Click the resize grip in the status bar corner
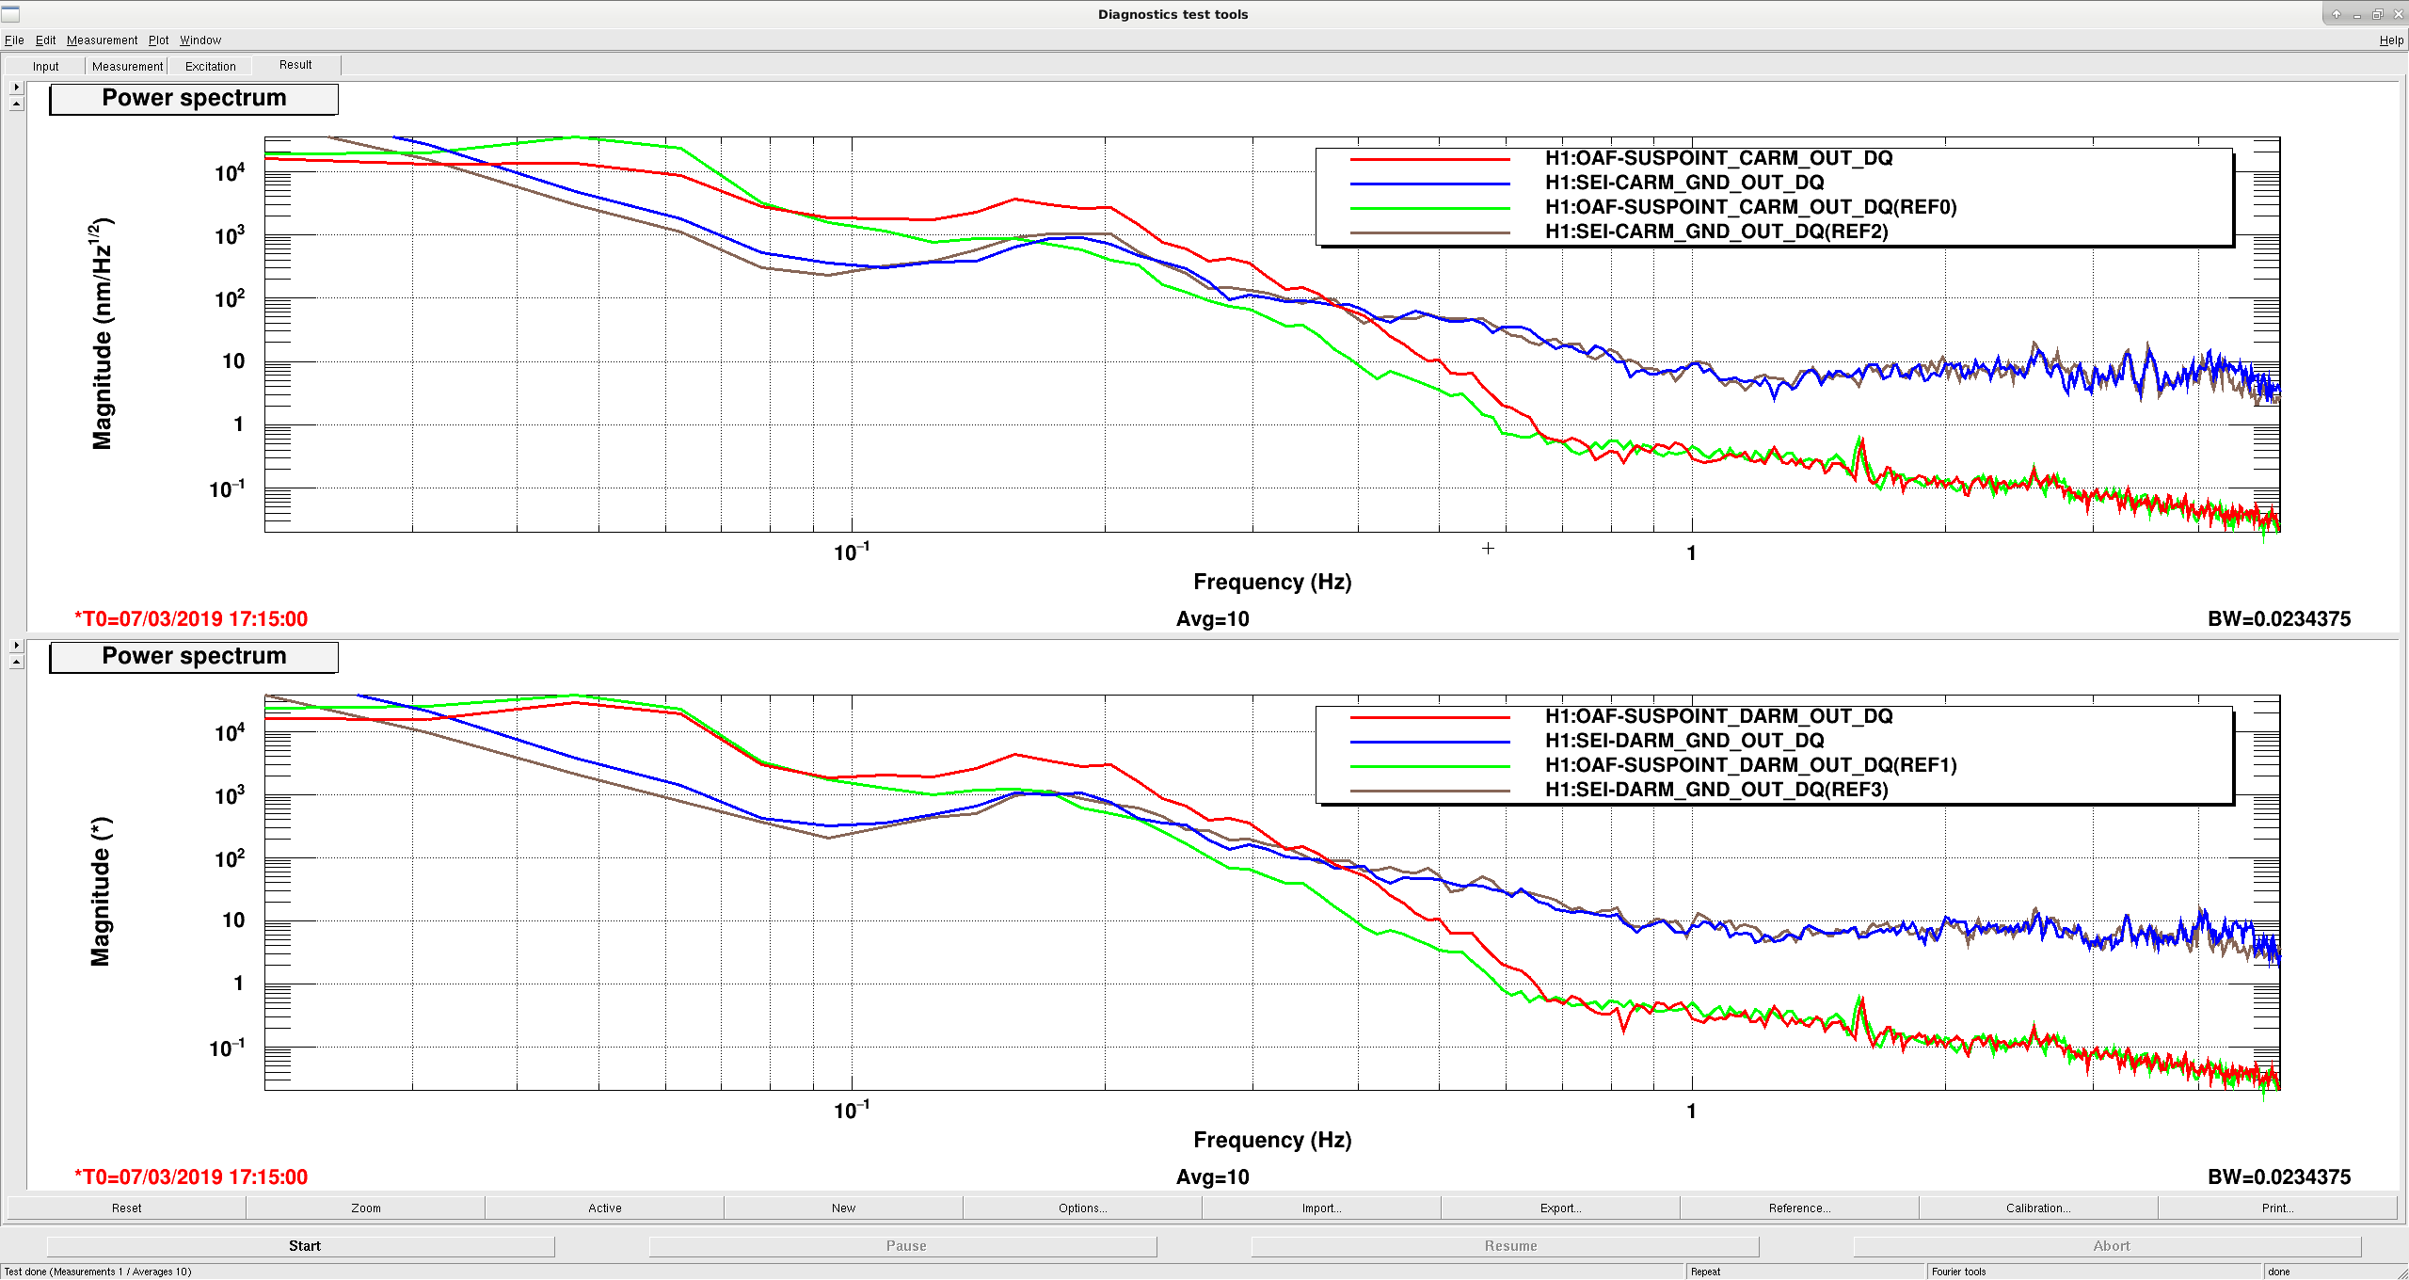 (2401, 1272)
